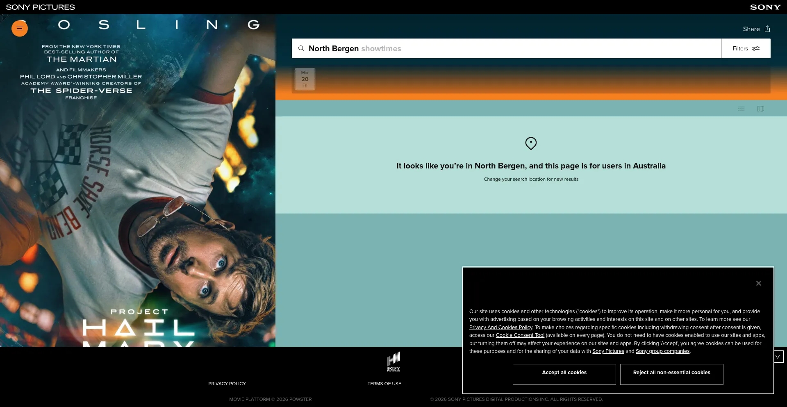Click 'Change your search location for new results'
This screenshot has width=787, height=407.
coord(531,179)
